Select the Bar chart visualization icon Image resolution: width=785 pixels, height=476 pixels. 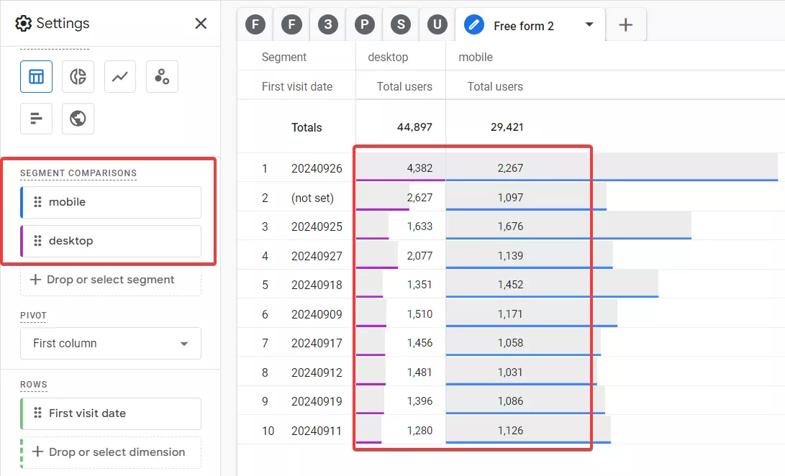click(36, 119)
